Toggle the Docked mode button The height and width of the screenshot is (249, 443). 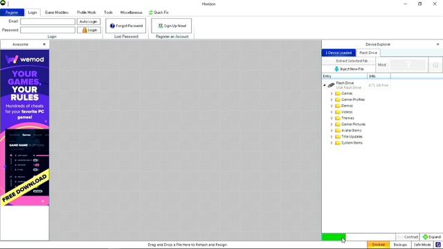378,245
